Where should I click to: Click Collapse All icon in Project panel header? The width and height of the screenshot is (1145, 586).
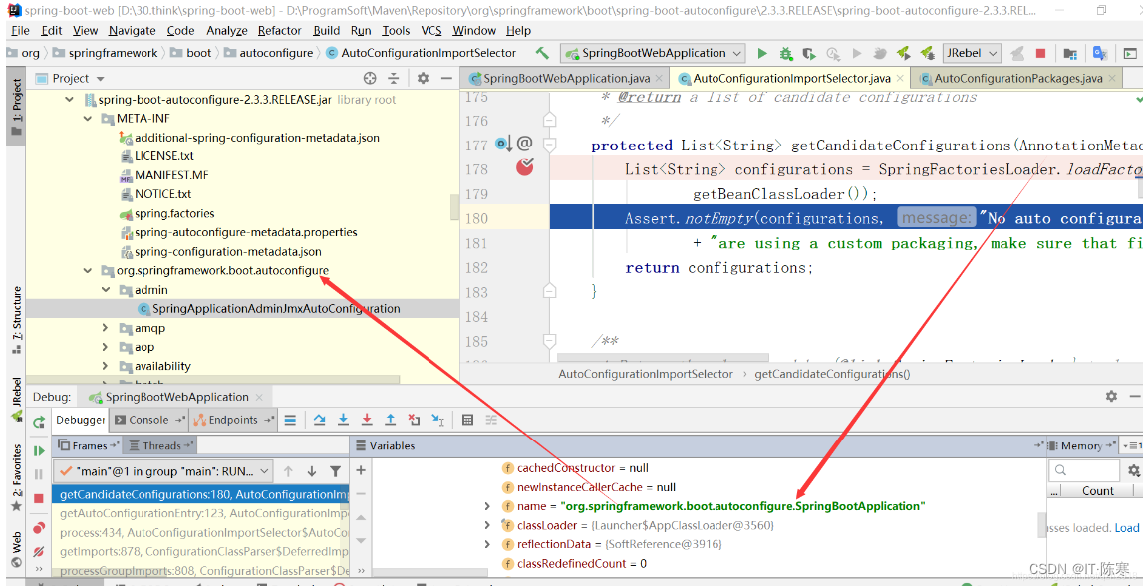394,78
